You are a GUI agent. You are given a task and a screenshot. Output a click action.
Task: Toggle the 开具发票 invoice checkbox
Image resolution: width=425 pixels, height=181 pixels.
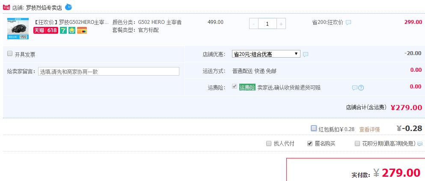tap(10, 53)
